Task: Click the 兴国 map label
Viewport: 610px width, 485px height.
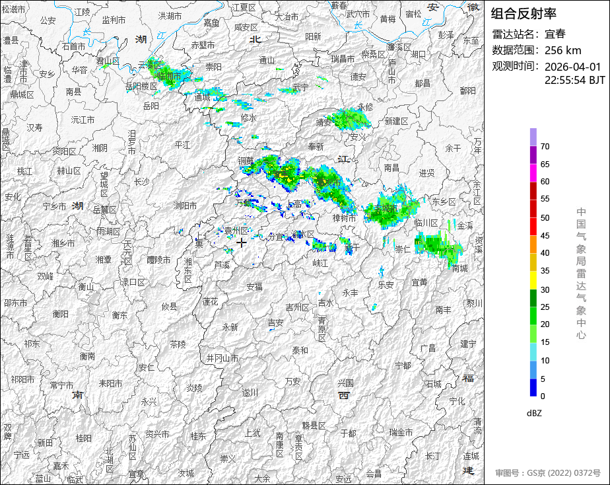Action: pos(345,383)
